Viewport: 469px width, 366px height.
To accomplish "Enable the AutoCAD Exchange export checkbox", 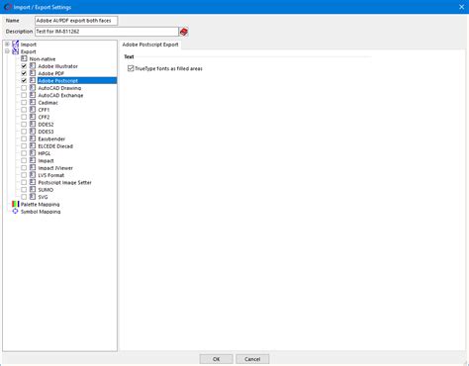I will [24, 95].
